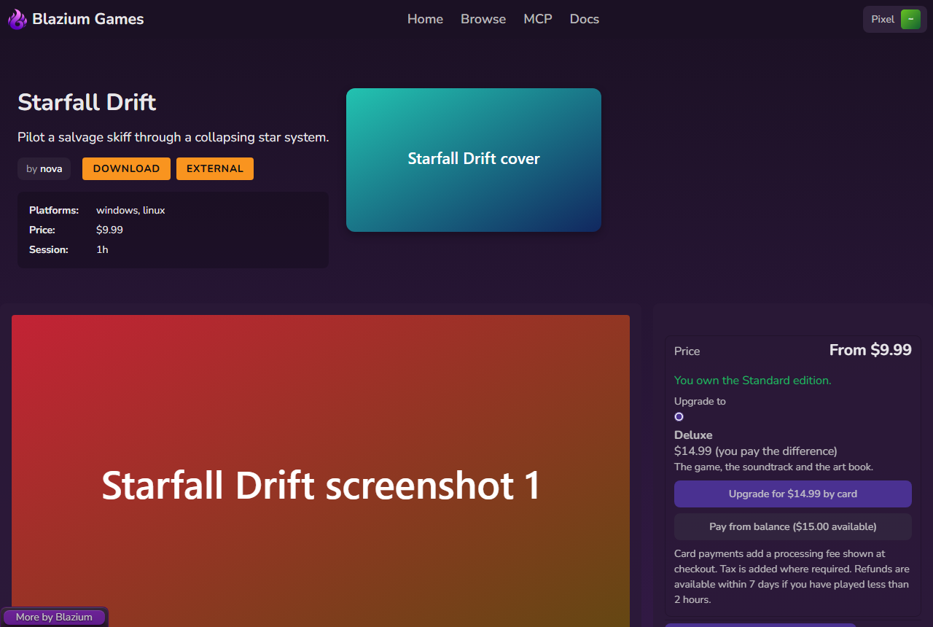933x627 pixels.
Task: Click the Blazium Games site title
Action: [88, 19]
